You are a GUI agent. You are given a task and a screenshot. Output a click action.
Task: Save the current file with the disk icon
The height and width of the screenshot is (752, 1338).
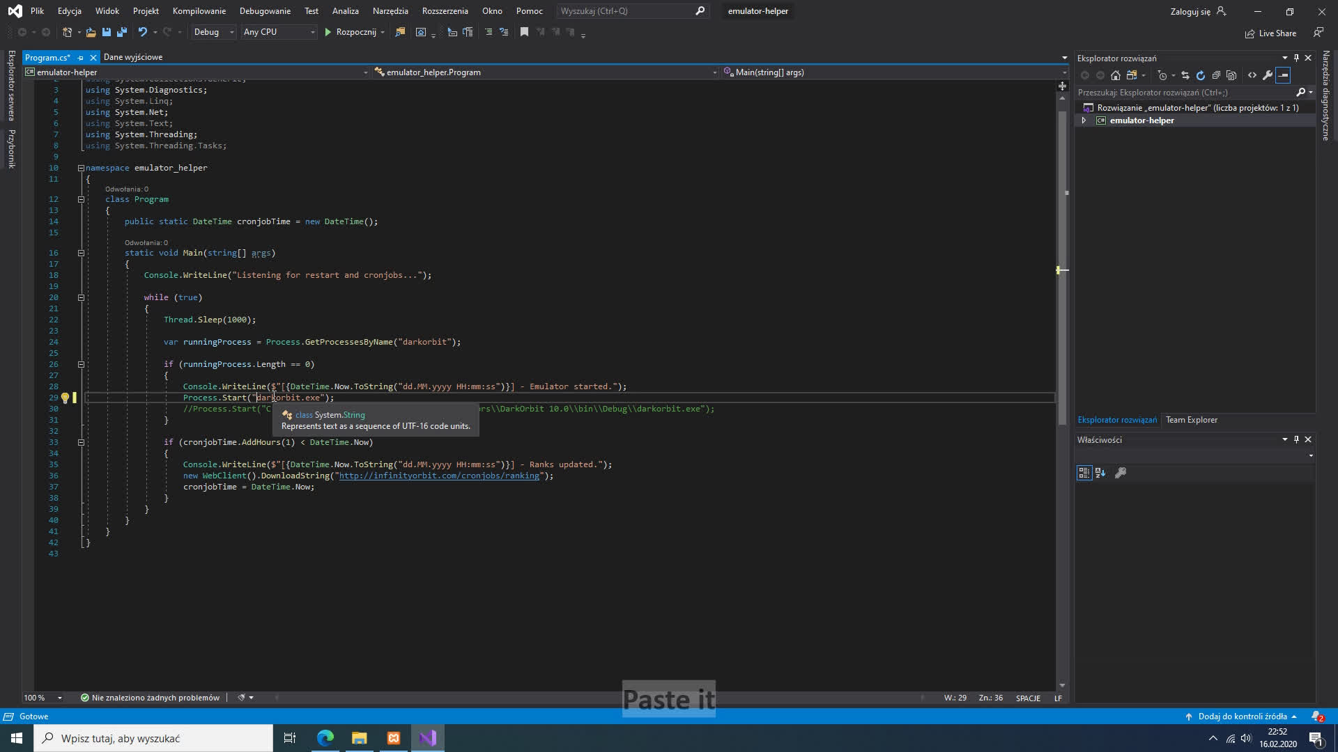tap(107, 32)
